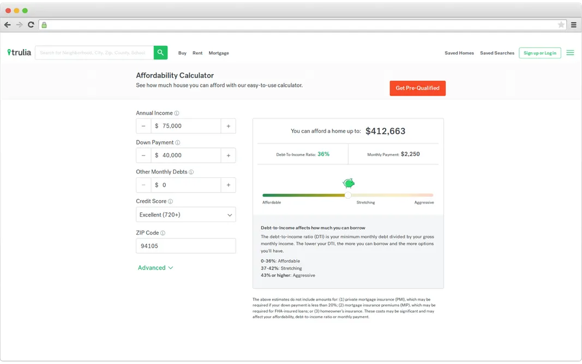Open the Mortgage menu
This screenshot has width=582, height=364.
(219, 53)
